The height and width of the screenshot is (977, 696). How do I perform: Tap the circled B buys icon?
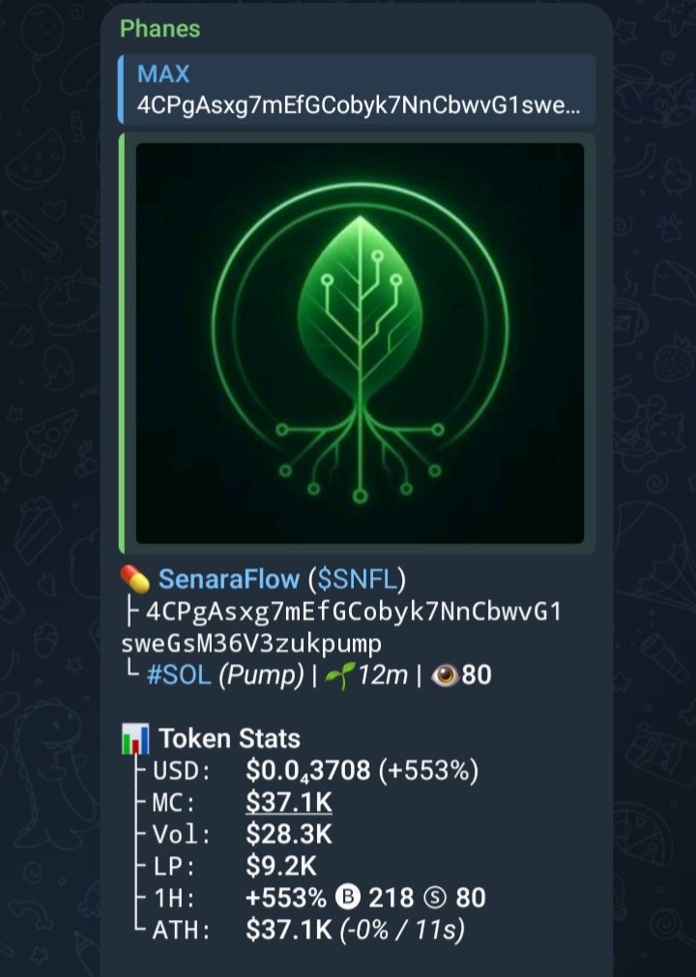pos(348,898)
